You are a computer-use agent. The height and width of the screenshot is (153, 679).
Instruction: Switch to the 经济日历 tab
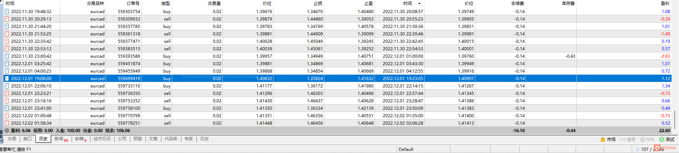pos(102,139)
